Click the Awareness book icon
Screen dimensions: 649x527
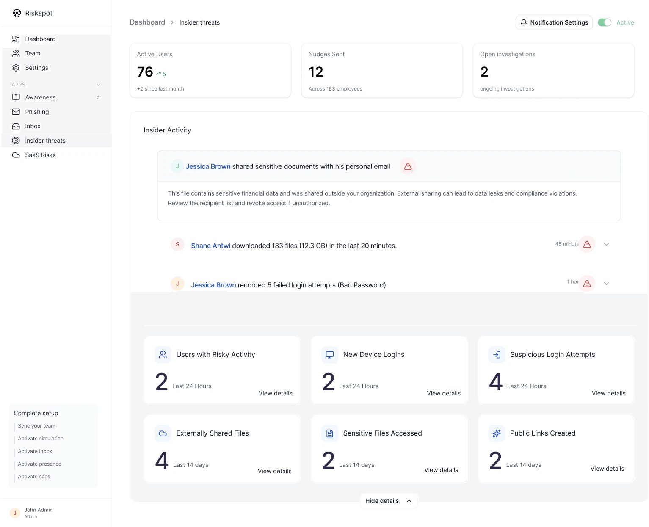tap(16, 97)
